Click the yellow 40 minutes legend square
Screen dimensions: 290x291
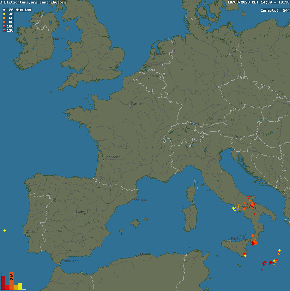(x=4, y=14)
